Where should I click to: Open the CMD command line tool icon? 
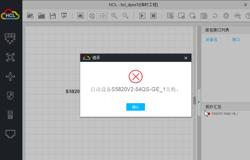(x=237, y=16)
